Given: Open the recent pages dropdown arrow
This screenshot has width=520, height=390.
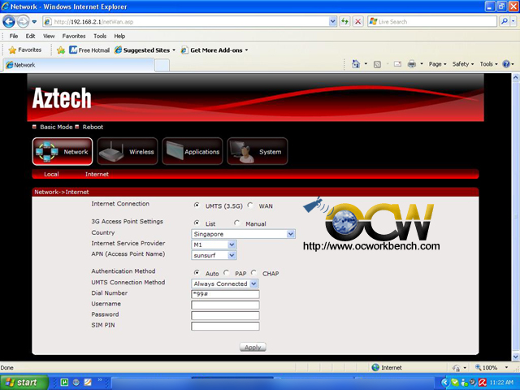Looking at the screenshot, I should click(34, 22).
